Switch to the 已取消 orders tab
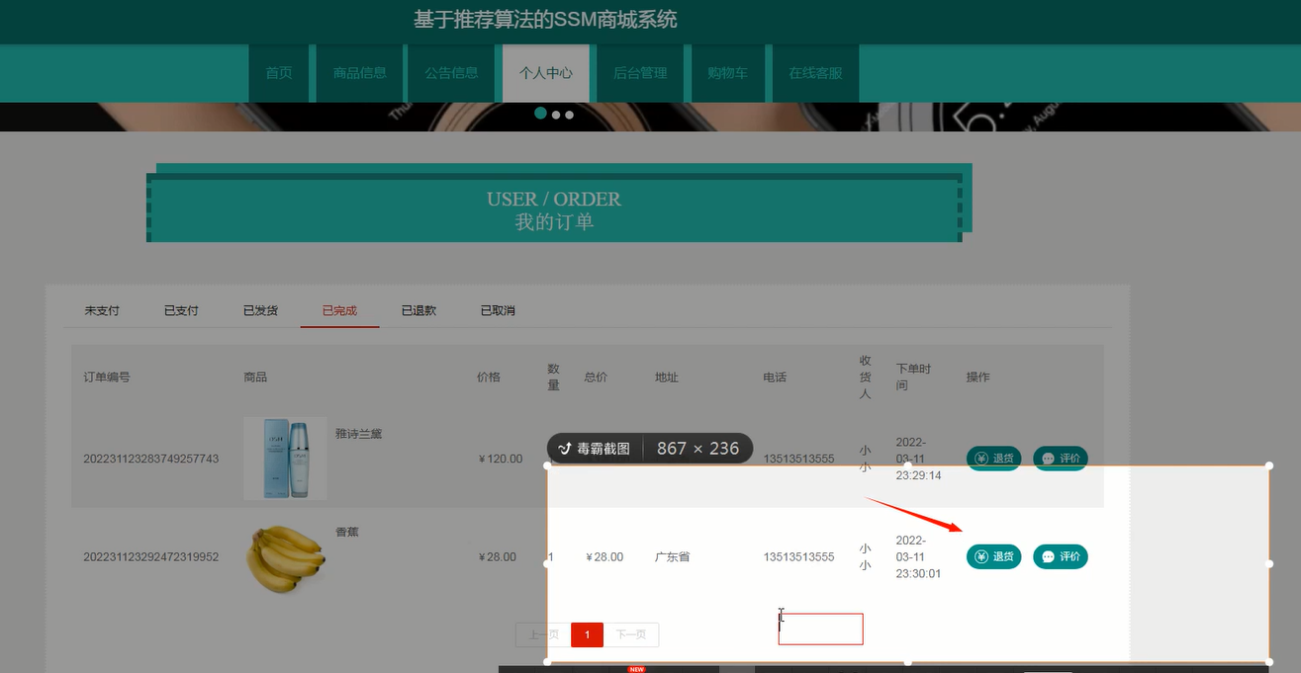This screenshot has height=673, width=1301. click(498, 310)
